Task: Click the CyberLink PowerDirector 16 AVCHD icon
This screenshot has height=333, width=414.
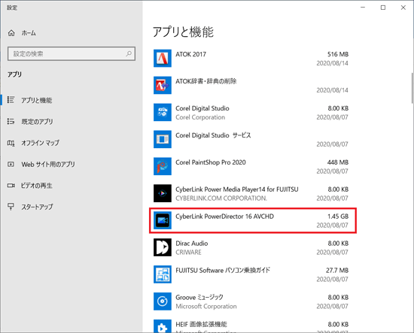Action: coord(163,220)
